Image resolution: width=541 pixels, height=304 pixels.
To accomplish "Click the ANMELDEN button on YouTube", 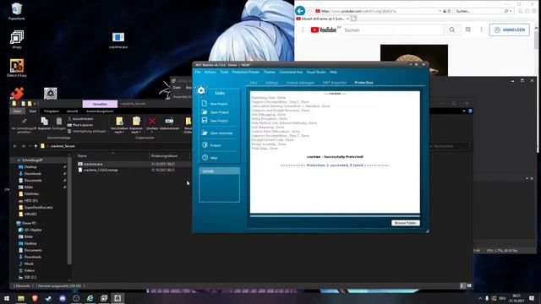I will (x=510, y=30).
